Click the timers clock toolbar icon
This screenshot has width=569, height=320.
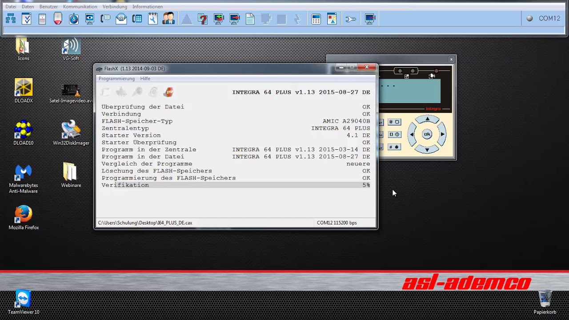coord(74,19)
